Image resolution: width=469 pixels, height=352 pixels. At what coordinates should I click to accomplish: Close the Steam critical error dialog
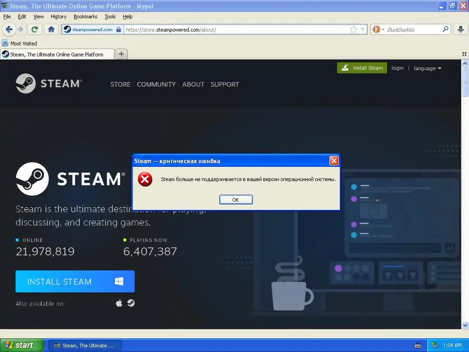334,161
